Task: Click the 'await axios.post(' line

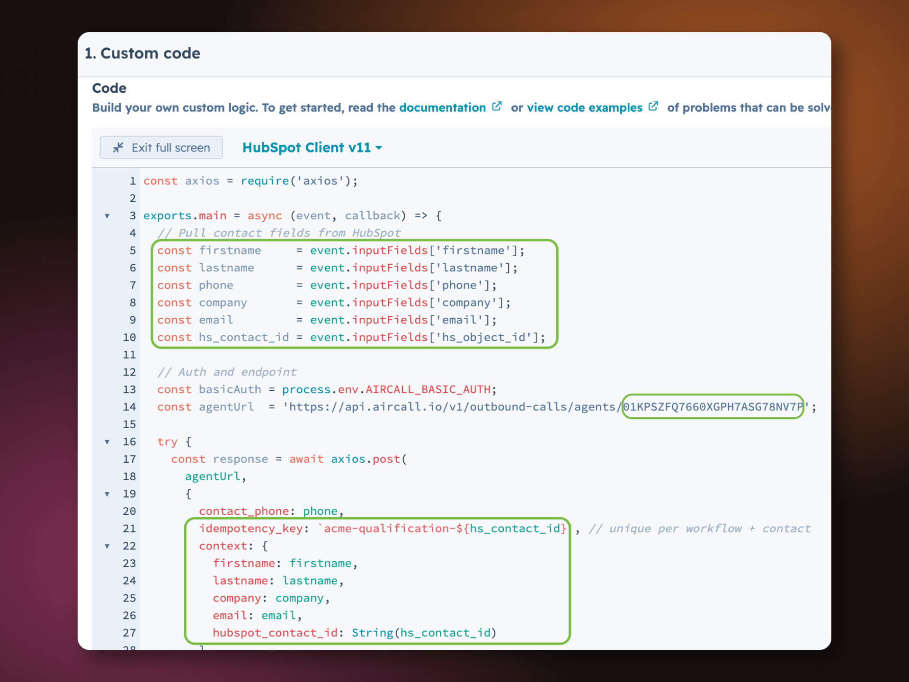Action: tap(289, 459)
